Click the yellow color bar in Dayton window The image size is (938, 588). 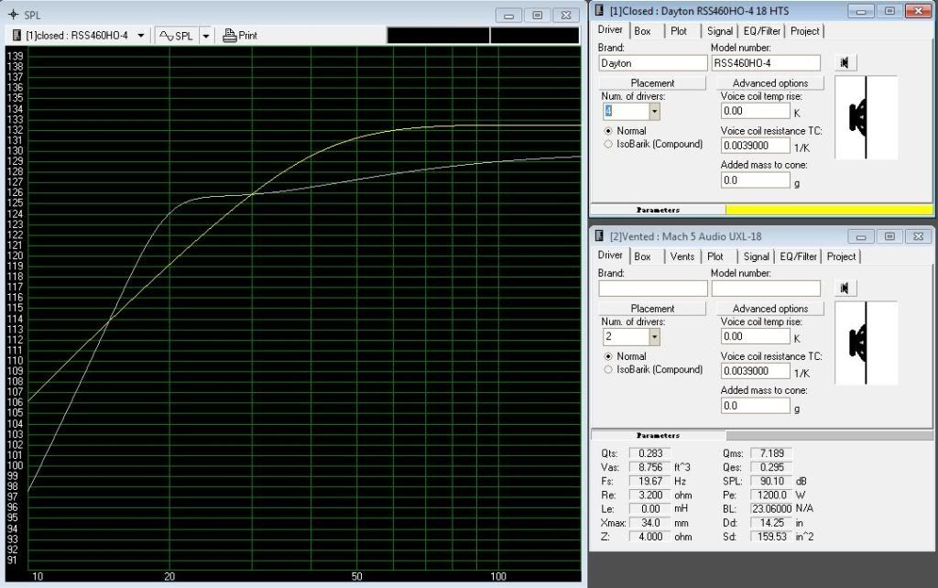(x=829, y=210)
